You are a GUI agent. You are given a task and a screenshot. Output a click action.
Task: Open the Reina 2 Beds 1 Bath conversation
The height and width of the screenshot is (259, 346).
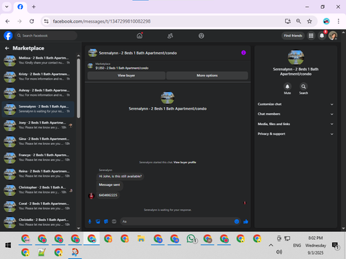38,174
